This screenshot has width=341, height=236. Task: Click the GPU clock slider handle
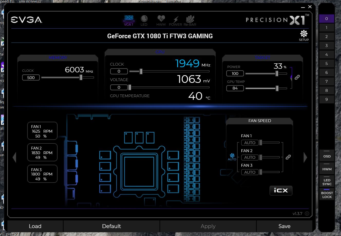coord(141,71)
